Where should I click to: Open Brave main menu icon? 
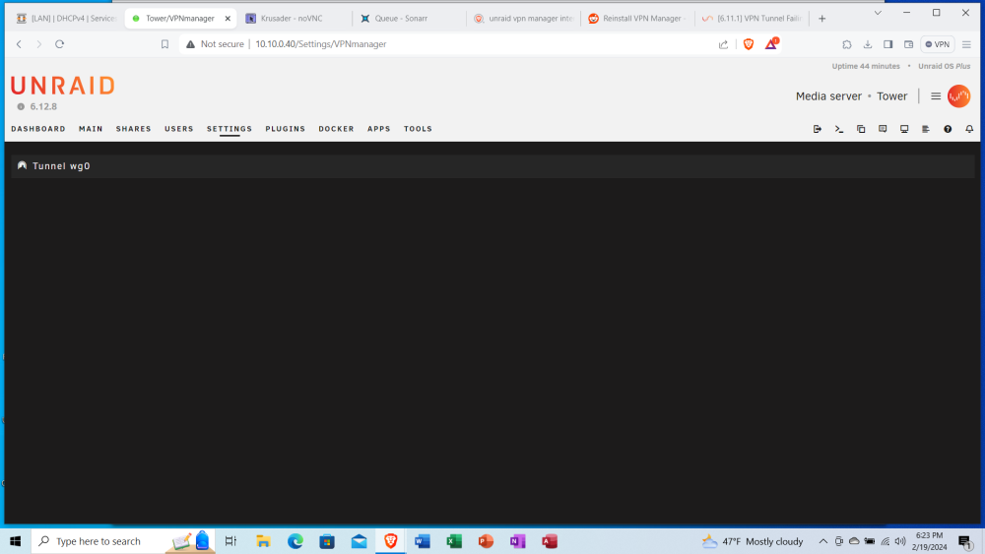(967, 44)
